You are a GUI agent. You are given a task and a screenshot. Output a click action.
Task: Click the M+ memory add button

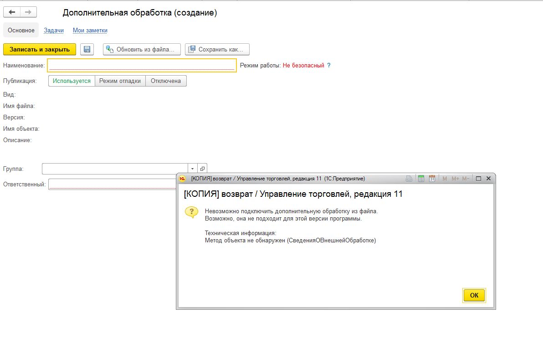tap(455, 179)
